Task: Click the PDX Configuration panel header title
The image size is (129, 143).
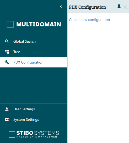Action: coord(87,7)
